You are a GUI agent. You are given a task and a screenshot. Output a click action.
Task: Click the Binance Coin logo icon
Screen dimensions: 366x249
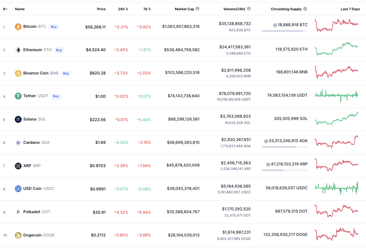click(18, 73)
